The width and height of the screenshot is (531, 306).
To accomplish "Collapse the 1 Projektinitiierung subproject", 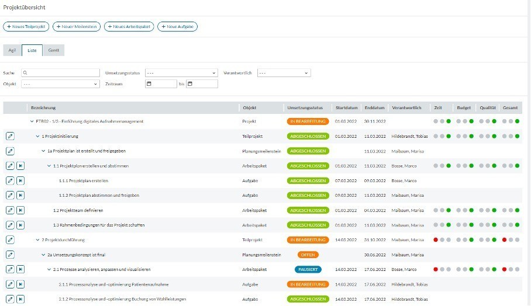I will (x=37, y=136).
